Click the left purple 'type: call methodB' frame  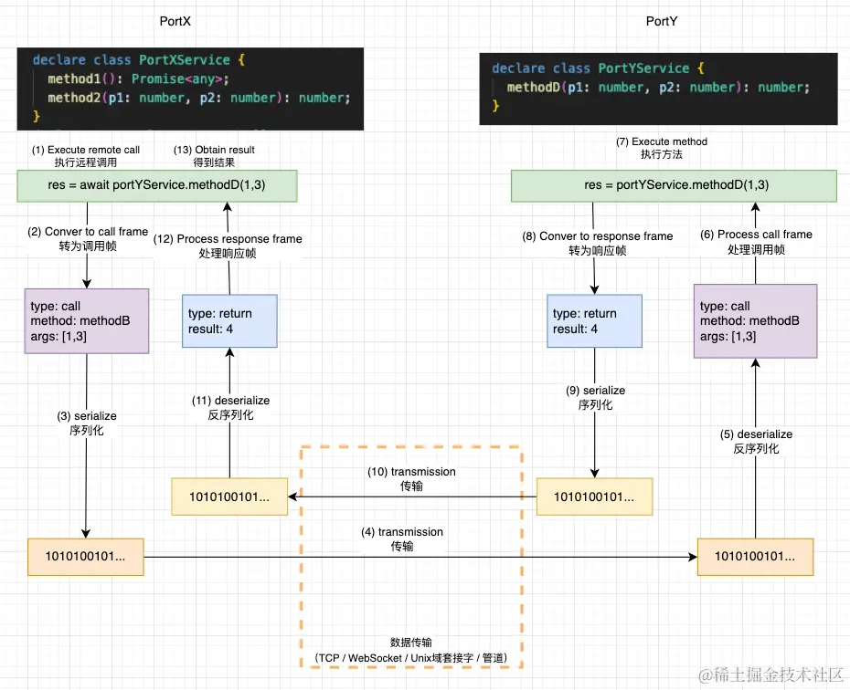pos(86,321)
